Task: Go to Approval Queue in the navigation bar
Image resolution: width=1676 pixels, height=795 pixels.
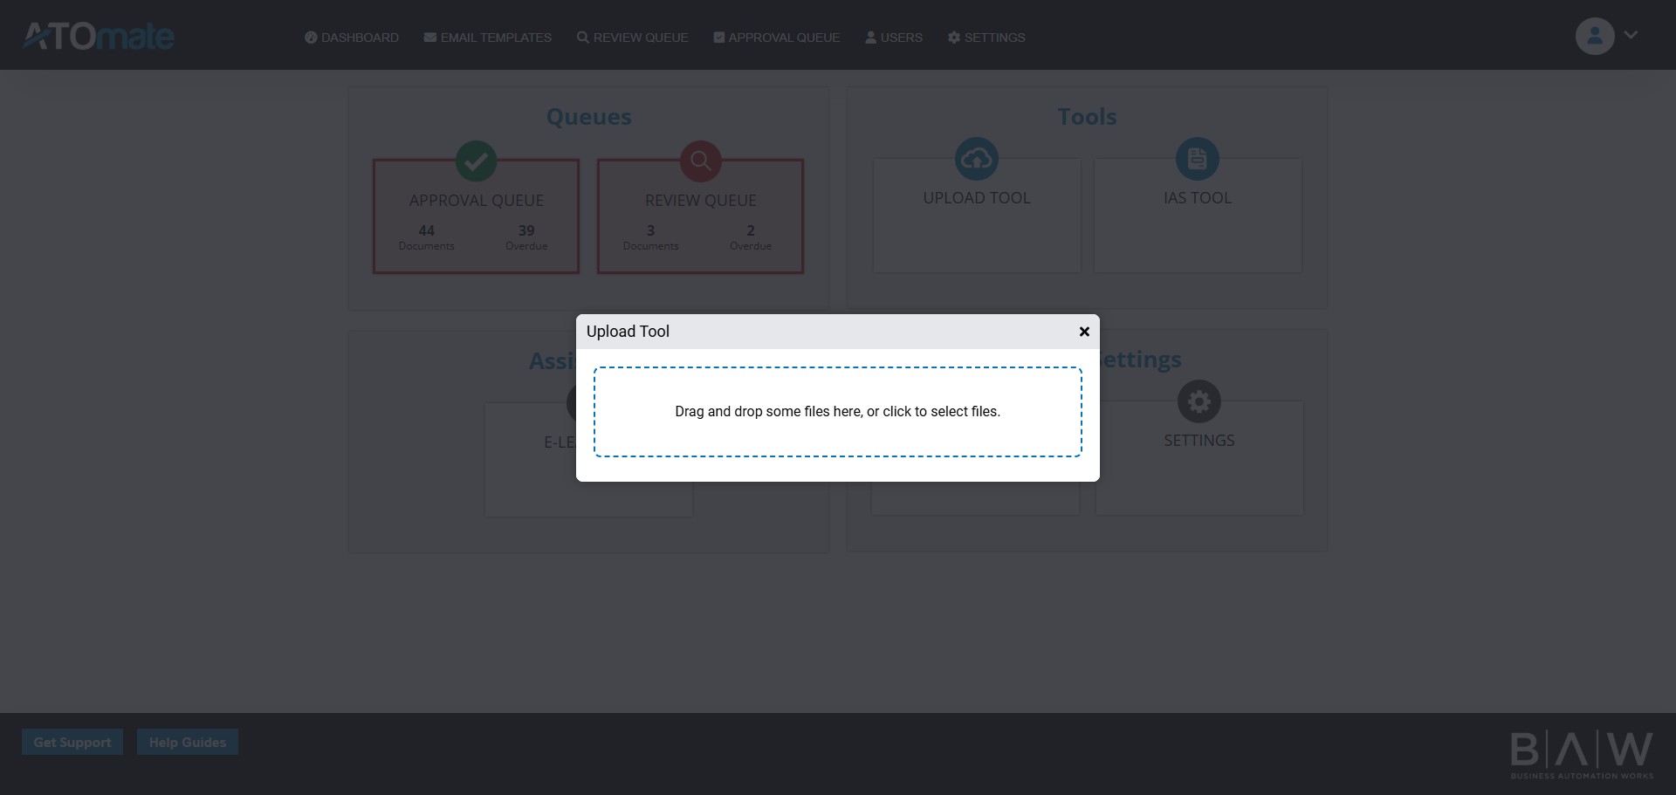Action: 777,38
